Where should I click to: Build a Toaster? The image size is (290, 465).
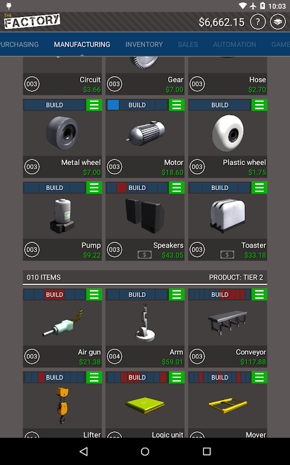click(220, 188)
